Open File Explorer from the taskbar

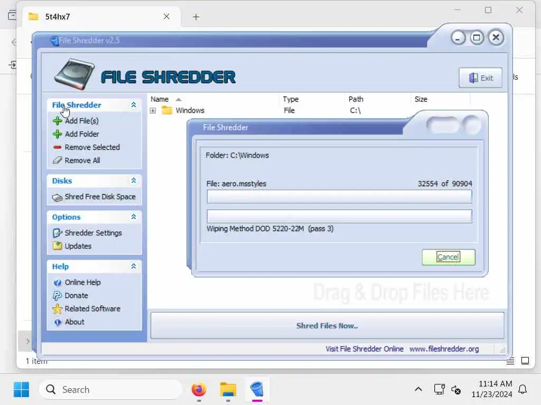tap(228, 390)
